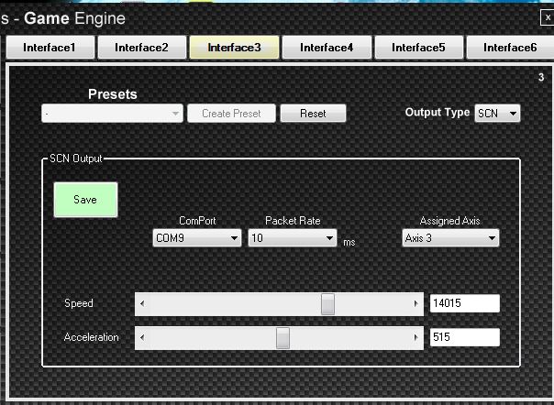This screenshot has height=405, width=554.
Task: Open the Interface4 tab
Action: 327,48
